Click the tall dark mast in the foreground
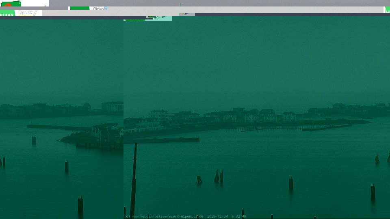The height and width of the screenshot is (219, 390). (134, 178)
